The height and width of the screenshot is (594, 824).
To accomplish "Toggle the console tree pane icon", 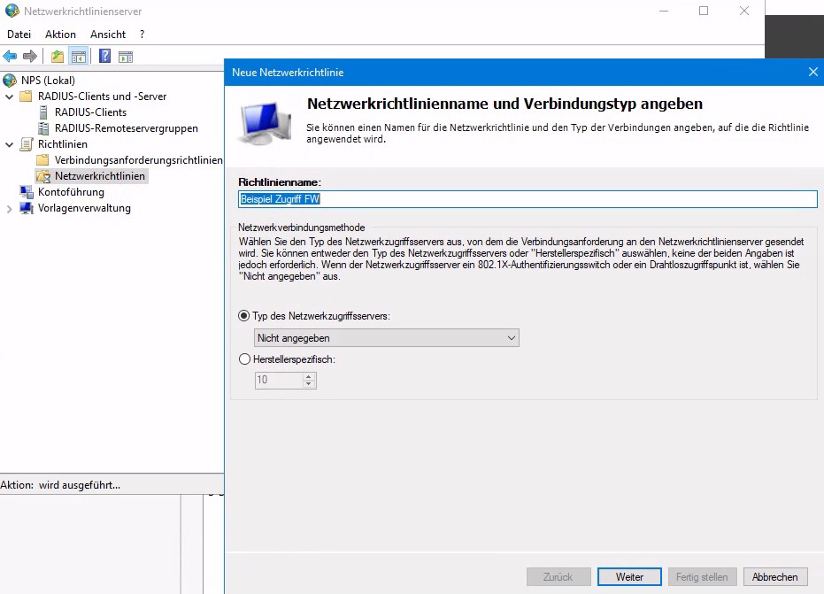I will [x=79, y=57].
